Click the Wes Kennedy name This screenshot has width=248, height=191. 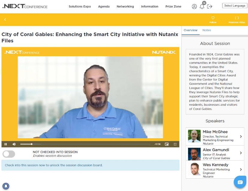point(215,165)
